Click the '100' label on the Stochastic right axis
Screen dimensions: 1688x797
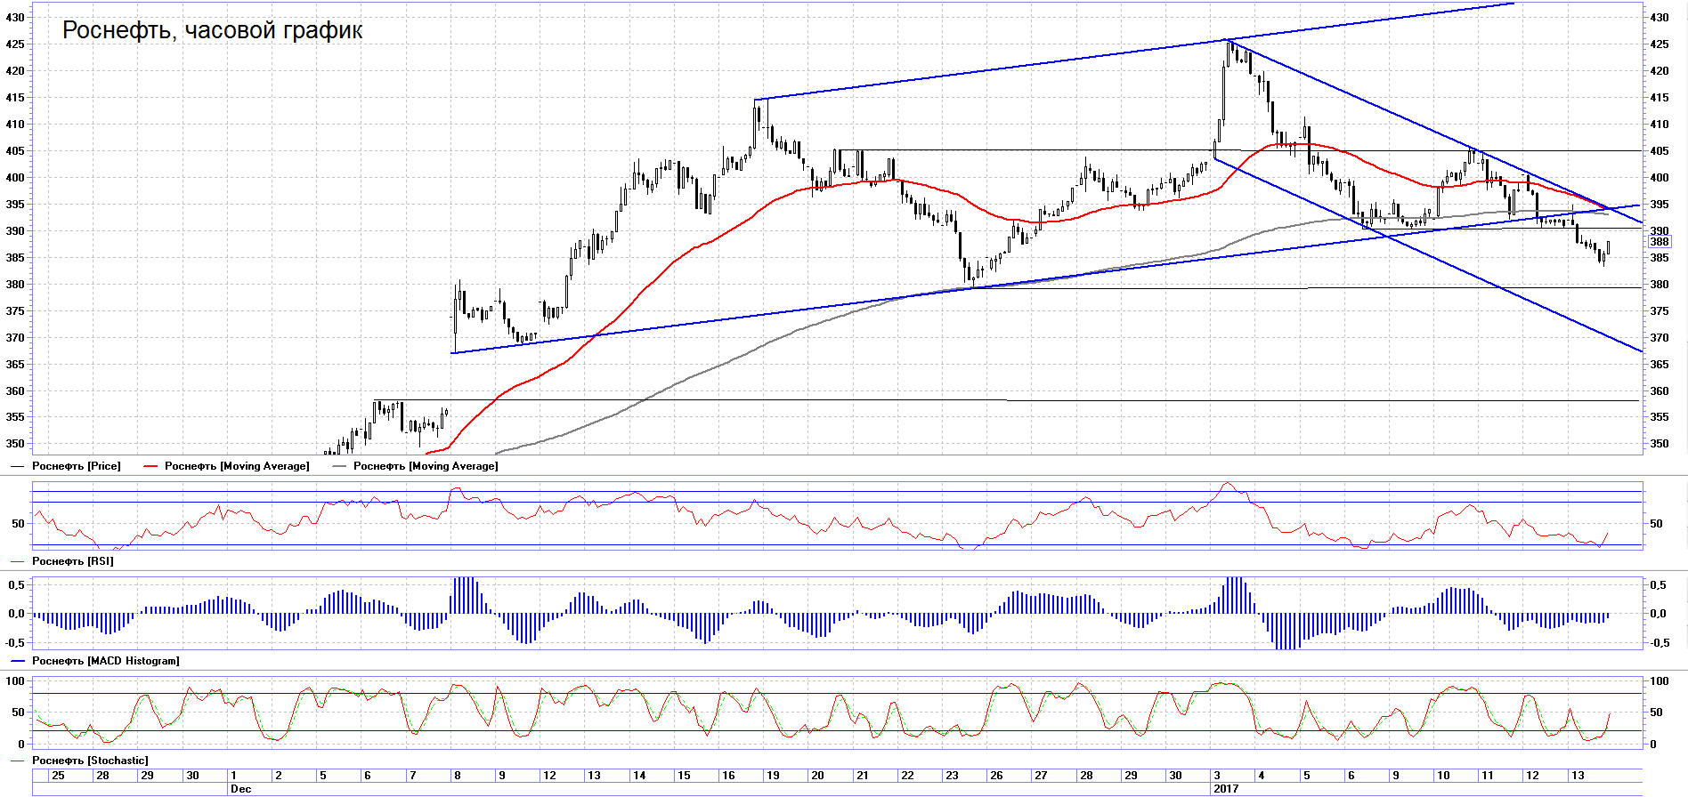click(1660, 681)
